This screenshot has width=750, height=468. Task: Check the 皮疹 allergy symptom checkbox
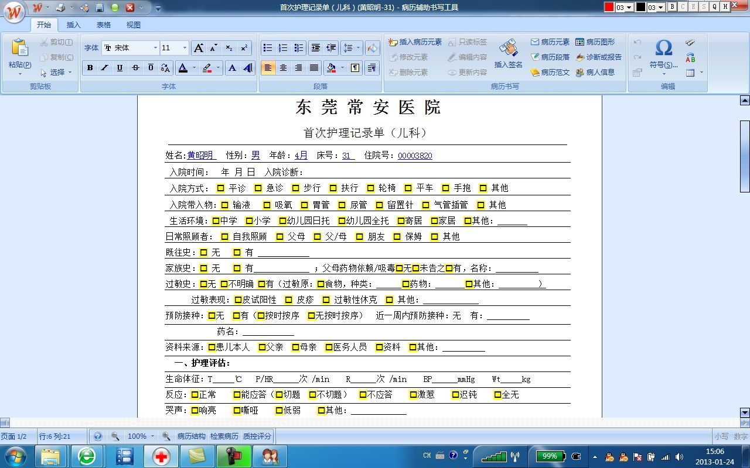tap(288, 300)
